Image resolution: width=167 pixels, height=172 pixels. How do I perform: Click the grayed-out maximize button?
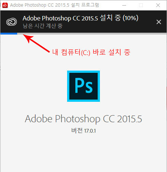[x=141, y=5]
